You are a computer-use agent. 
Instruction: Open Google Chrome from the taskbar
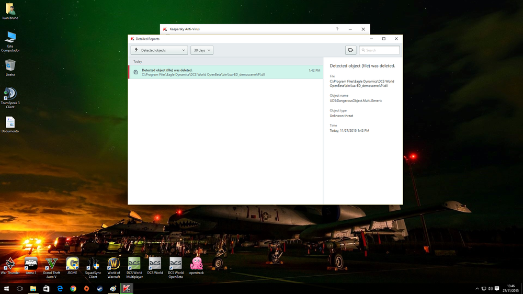(73, 289)
